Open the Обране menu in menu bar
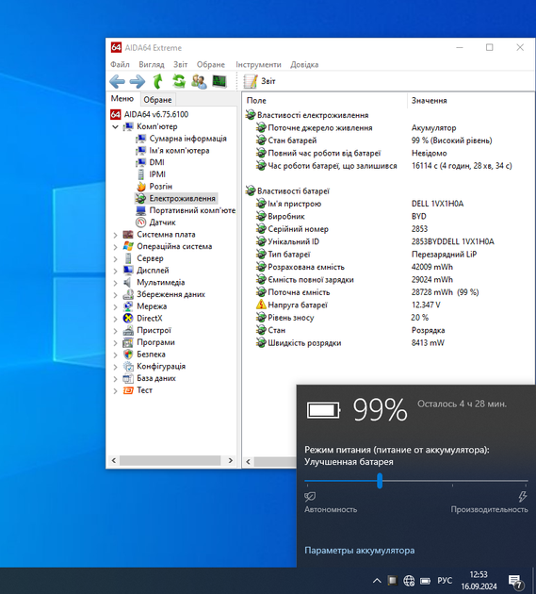The height and width of the screenshot is (594, 536). (x=211, y=65)
